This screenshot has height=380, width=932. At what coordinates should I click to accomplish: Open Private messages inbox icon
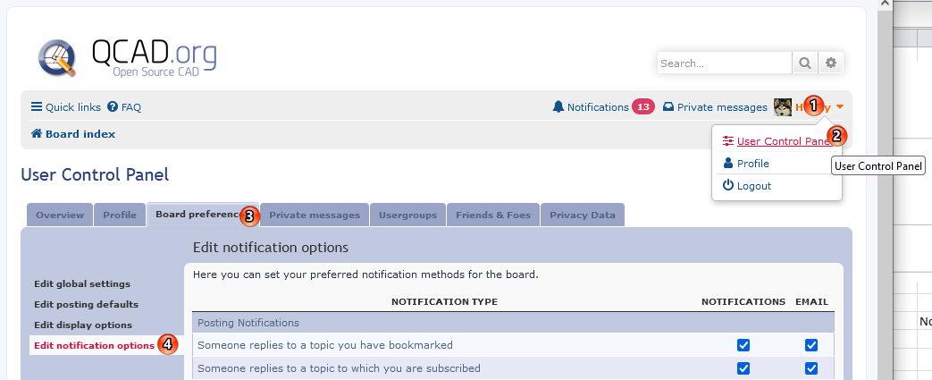(668, 107)
